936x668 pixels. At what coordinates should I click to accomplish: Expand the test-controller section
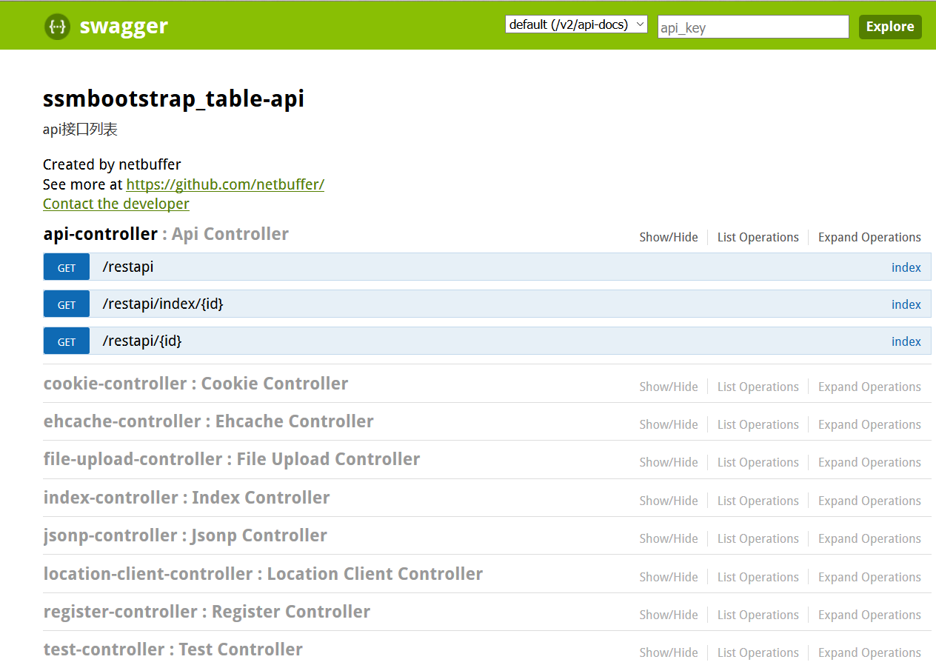(x=173, y=649)
